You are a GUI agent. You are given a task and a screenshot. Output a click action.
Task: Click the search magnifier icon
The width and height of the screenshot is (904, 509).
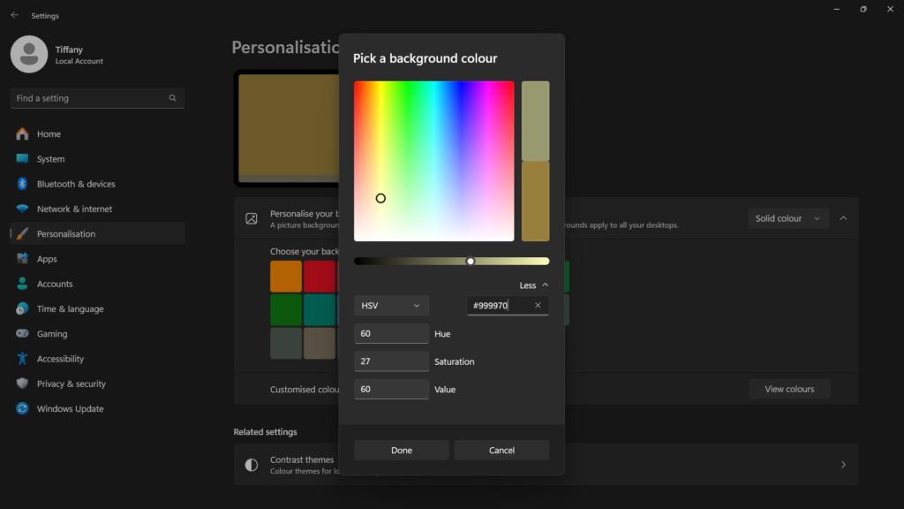(x=173, y=98)
